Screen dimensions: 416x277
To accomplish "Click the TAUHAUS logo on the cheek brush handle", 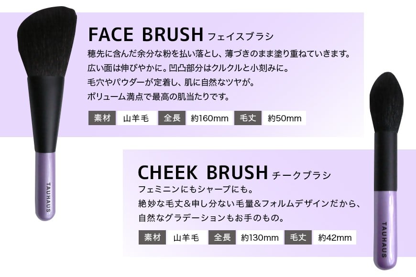I will point(385,238).
